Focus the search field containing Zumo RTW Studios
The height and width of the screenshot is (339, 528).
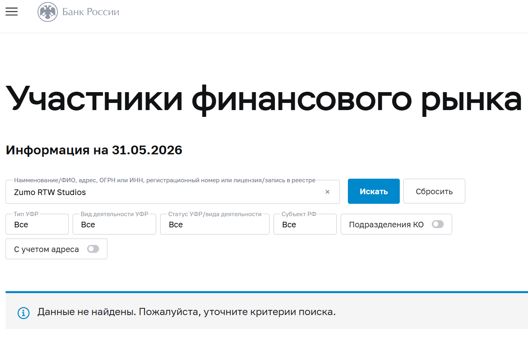173,192
